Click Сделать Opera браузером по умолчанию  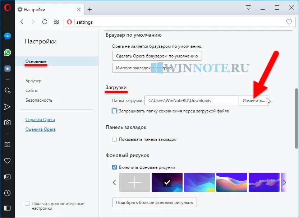157,56
